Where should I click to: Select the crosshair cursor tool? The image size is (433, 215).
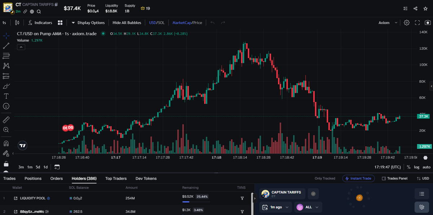coord(6,36)
